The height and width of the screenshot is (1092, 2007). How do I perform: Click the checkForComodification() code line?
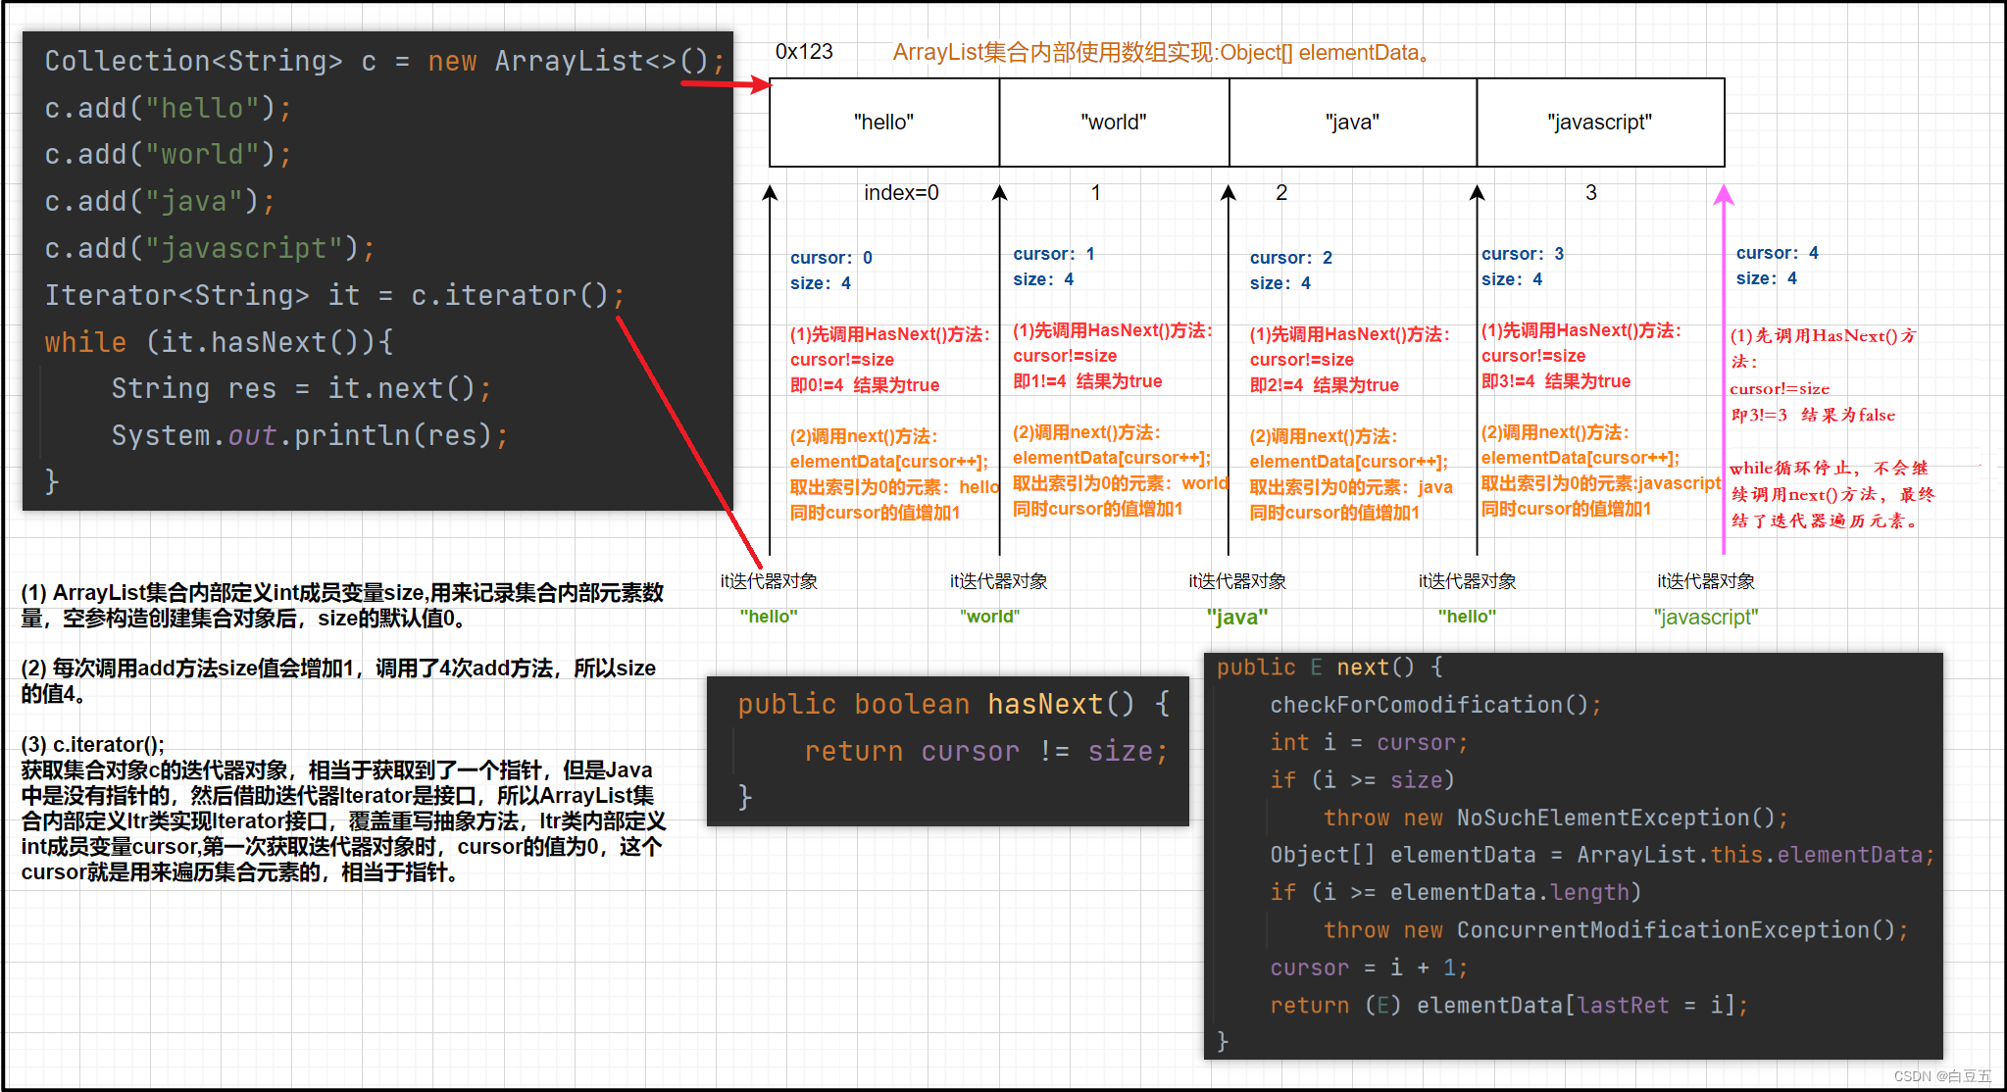point(1435,705)
